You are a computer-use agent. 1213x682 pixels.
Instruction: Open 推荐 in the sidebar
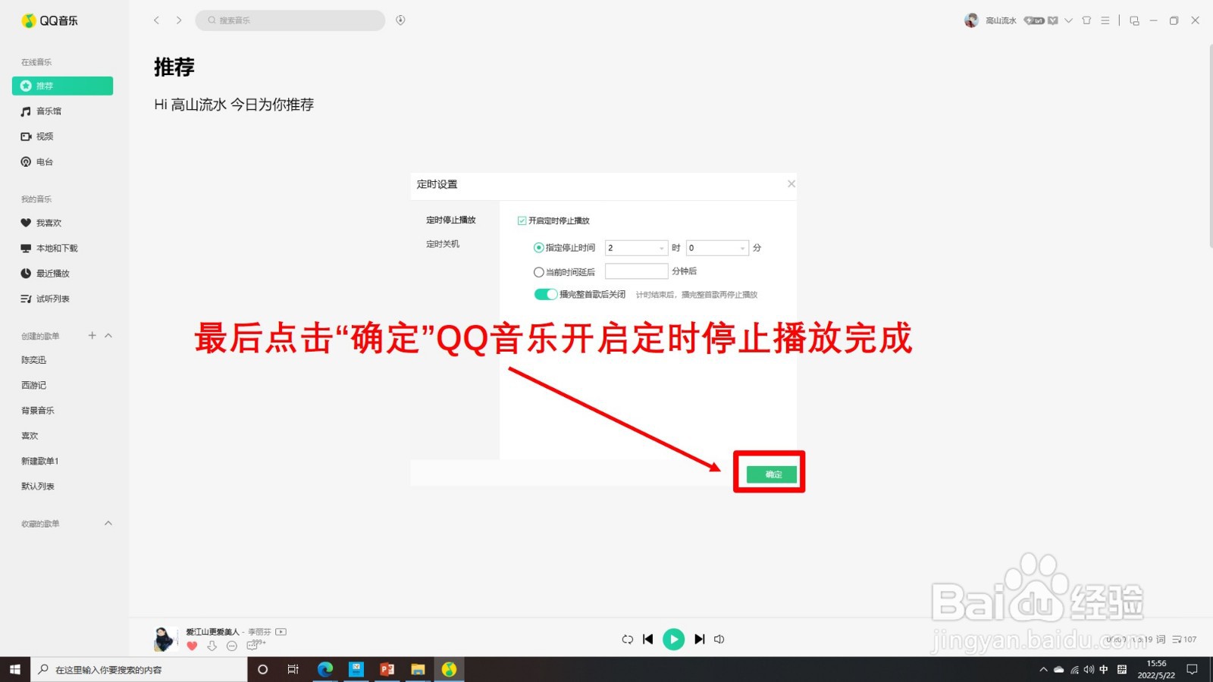[62, 86]
